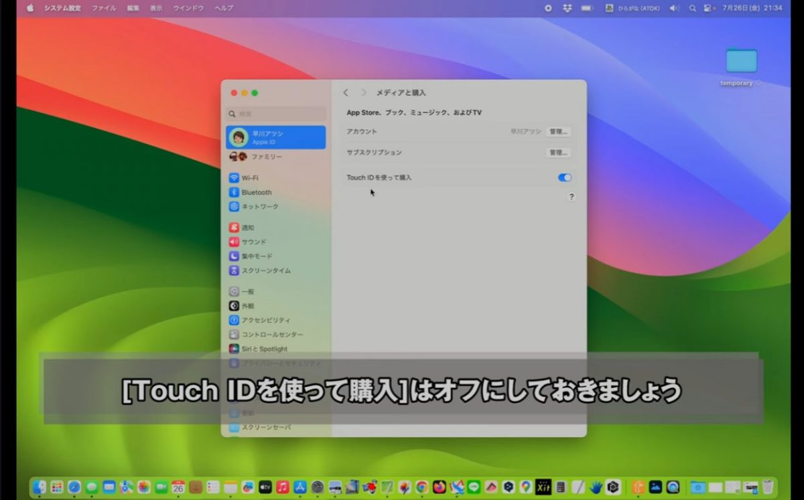Focus the 検索 search field
The height and width of the screenshot is (500, 804).
[276, 114]
